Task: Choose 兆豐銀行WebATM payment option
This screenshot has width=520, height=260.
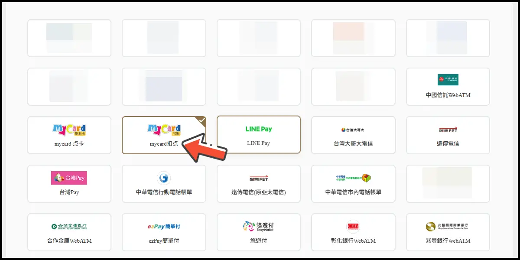Action: coord(448,232)
